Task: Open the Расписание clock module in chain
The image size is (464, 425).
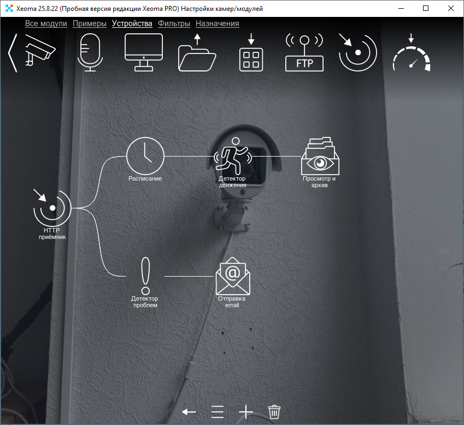Action: pyautogui.click(x=145, y=156)
